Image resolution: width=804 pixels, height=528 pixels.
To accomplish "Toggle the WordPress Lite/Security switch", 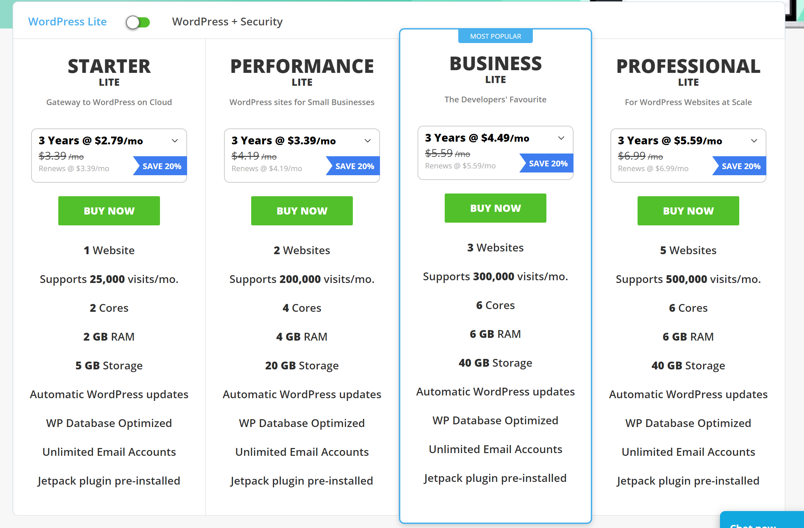I will [x=138, y=22].
